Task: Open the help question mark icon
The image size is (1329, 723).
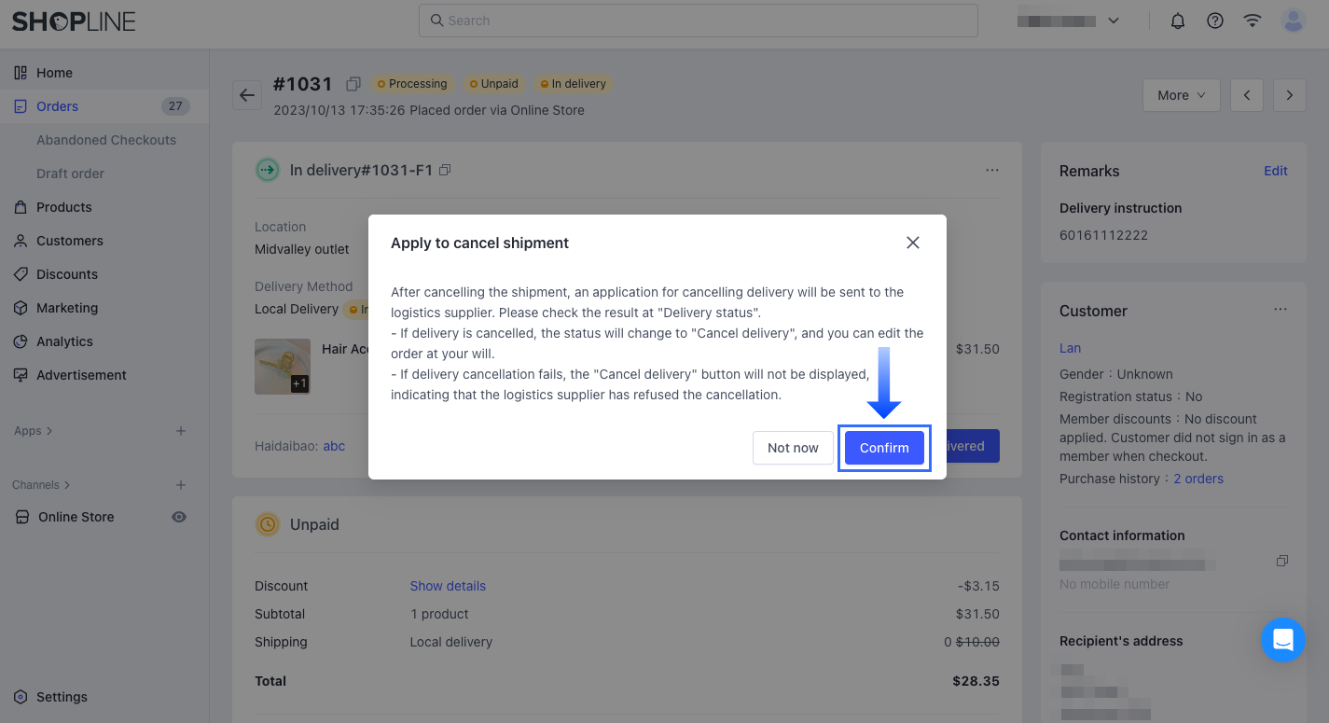Action: (x=1215, y=21)
